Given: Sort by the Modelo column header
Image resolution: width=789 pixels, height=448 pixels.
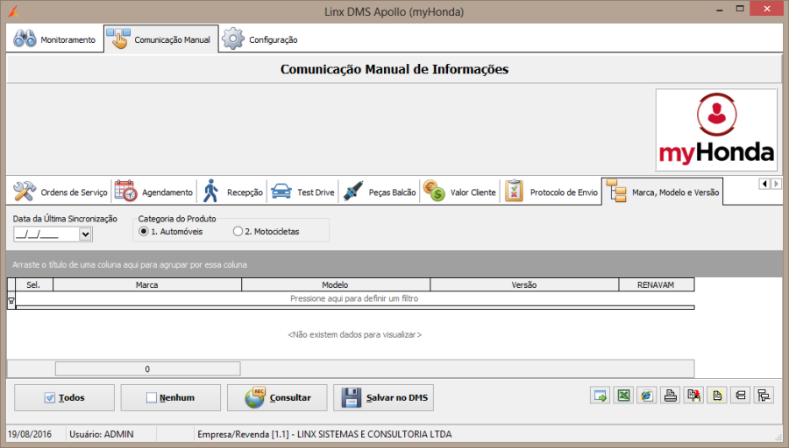Looking at the screenshot, I should click(336, 284).
